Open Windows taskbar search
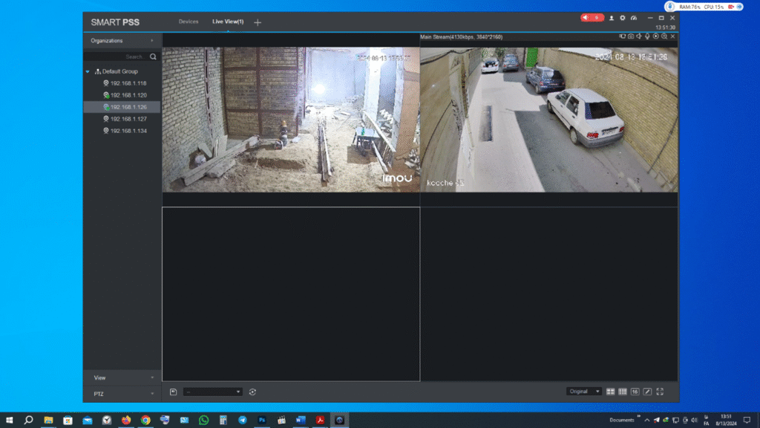Viewport: 760px width, 428px height. click(29, 421)
